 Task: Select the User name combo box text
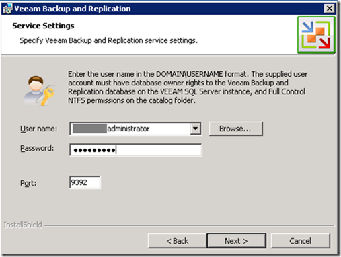130,128
